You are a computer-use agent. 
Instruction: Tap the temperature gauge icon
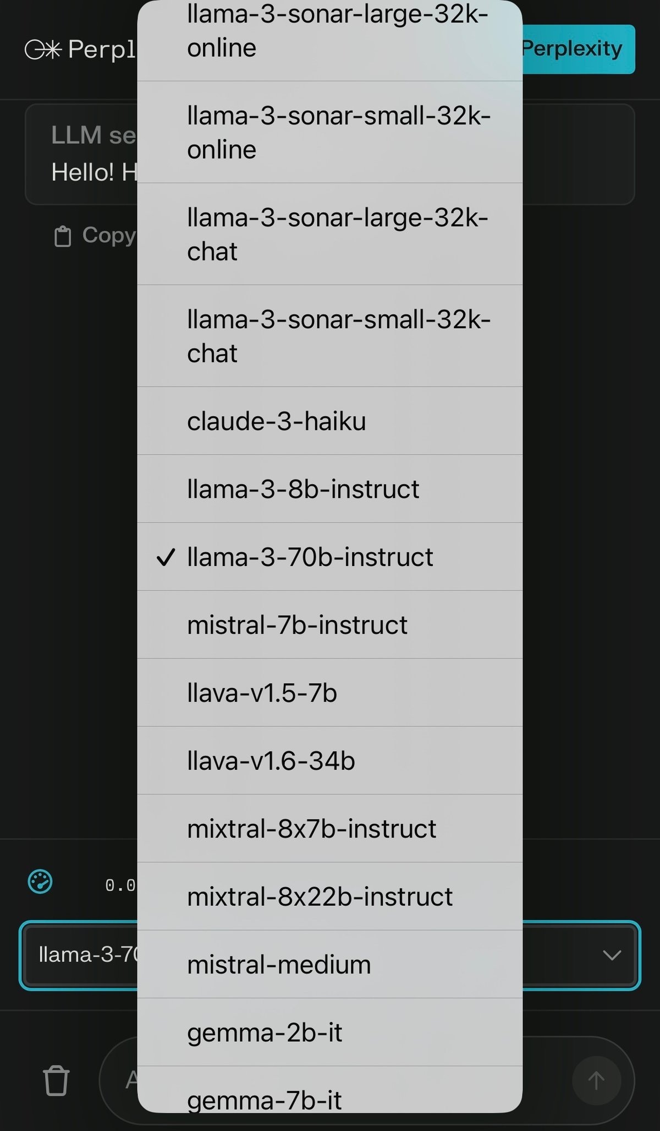(x=40, y=879)
